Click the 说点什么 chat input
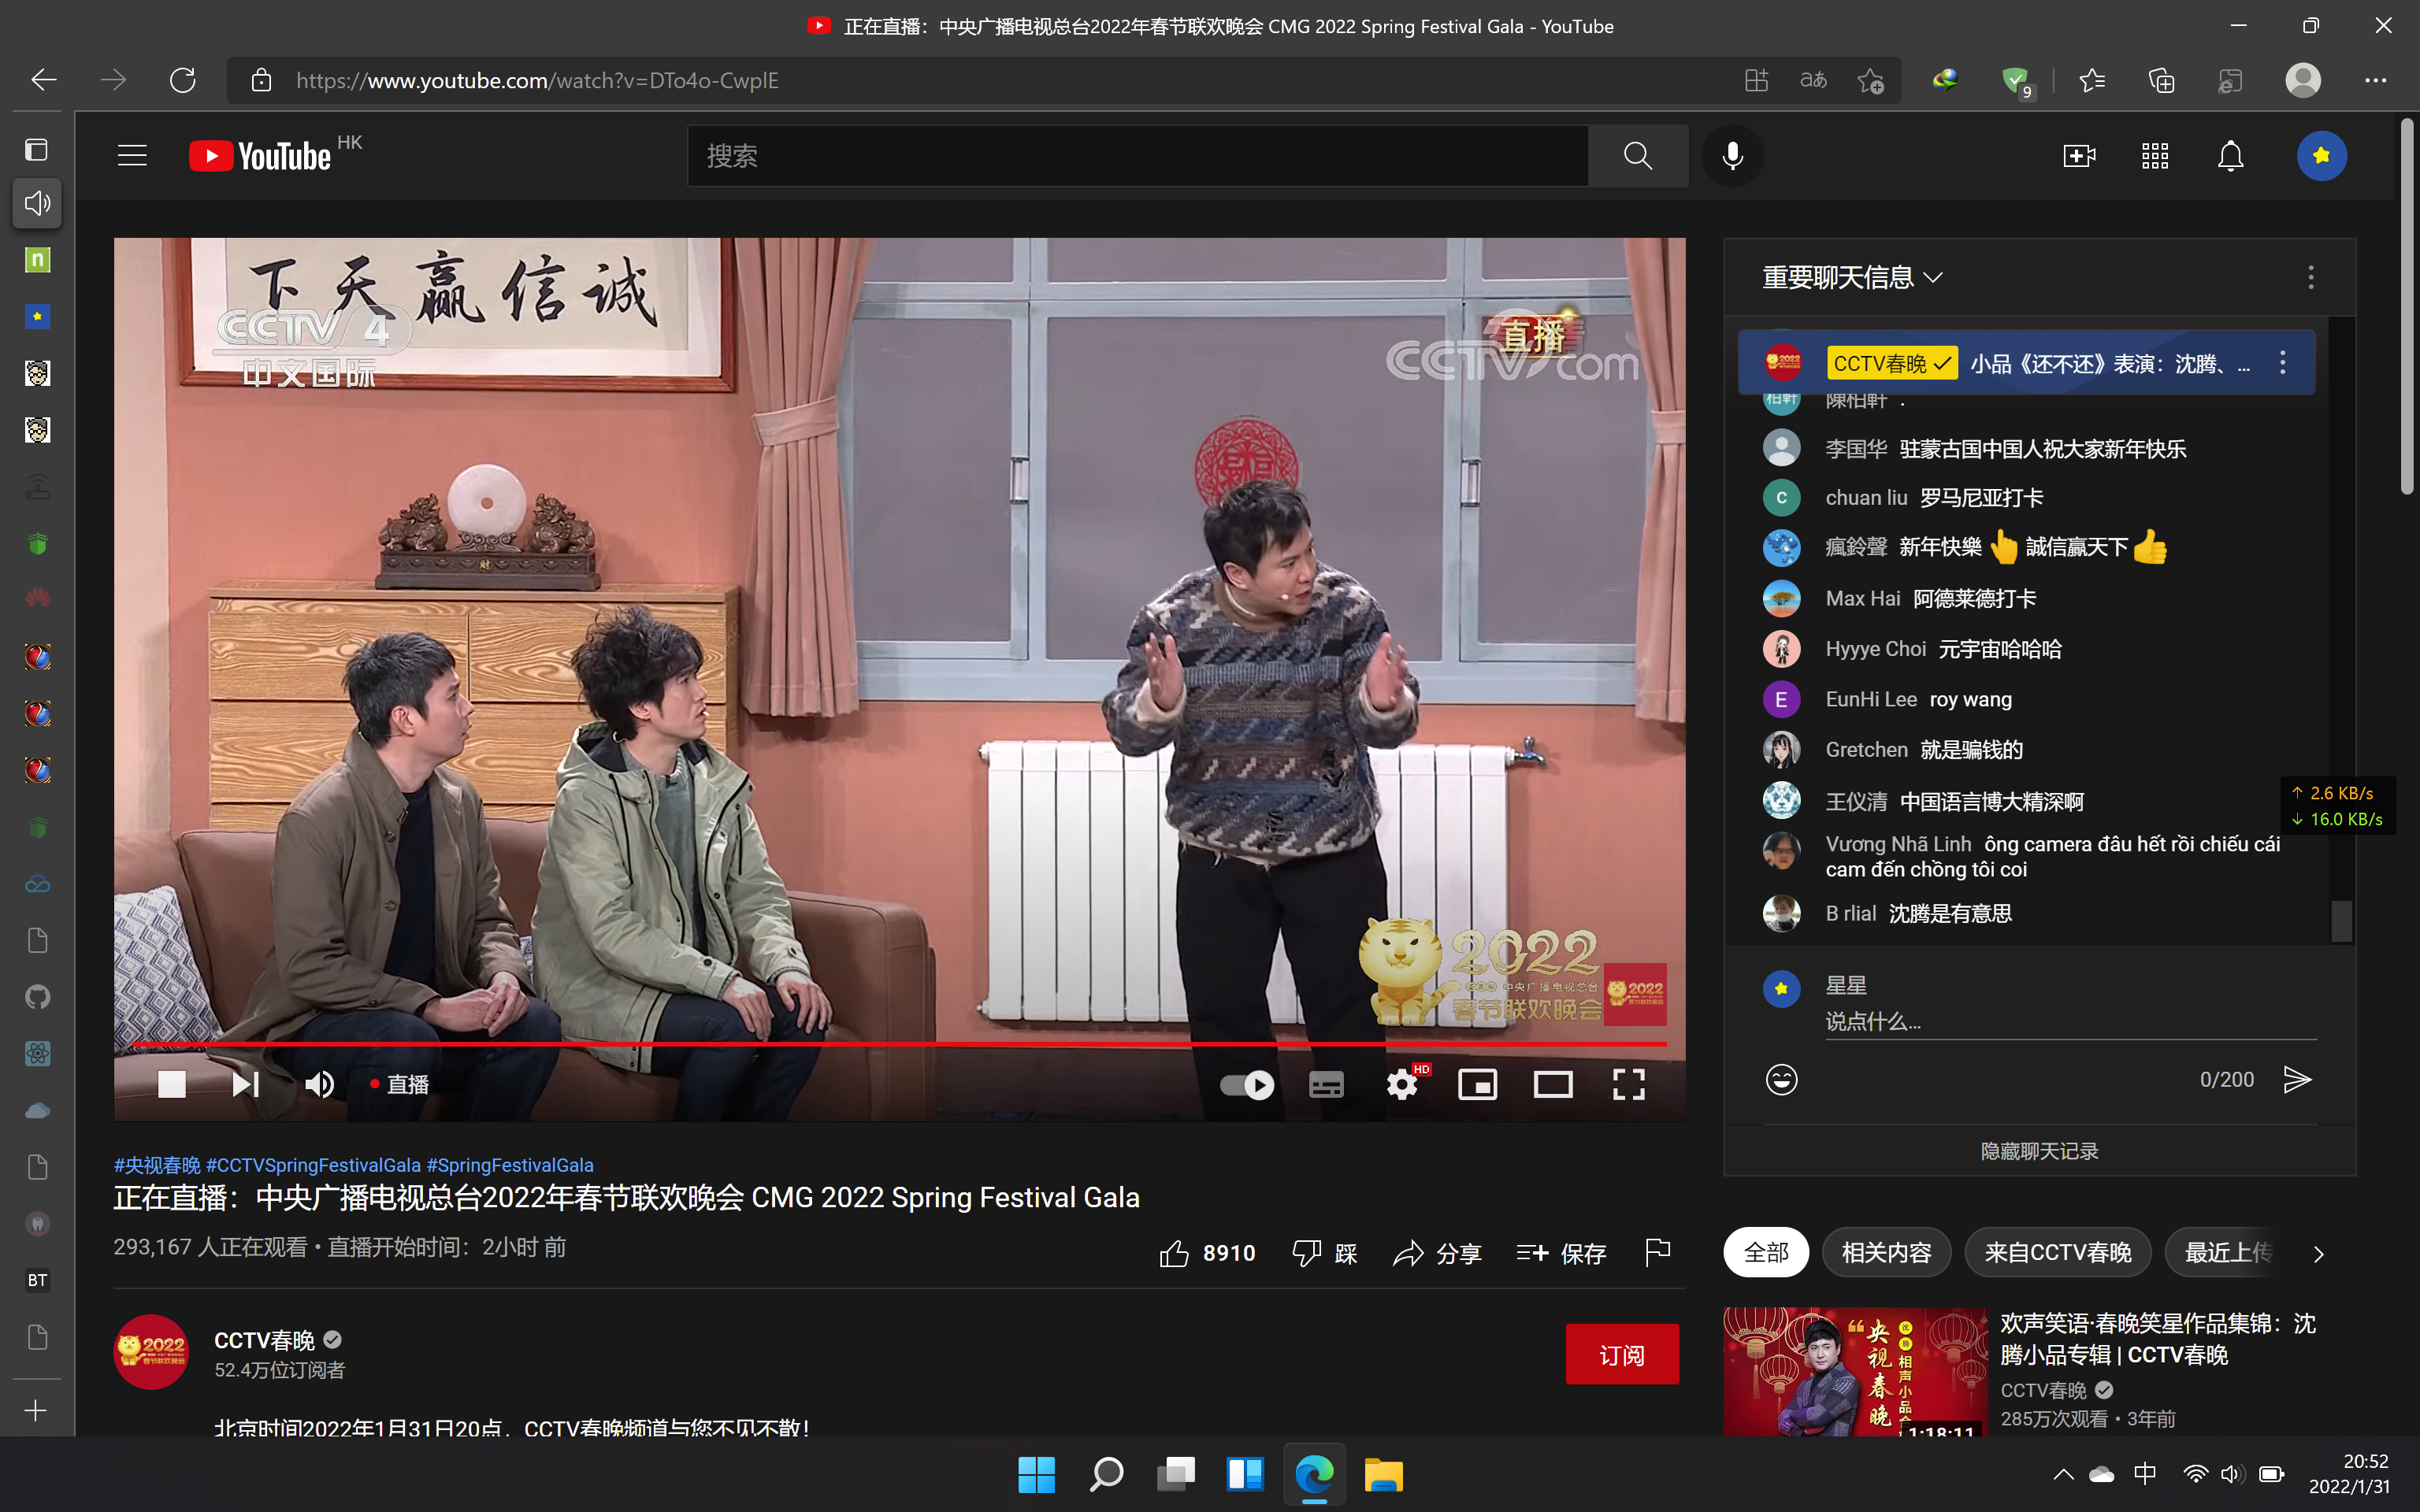Screen dimensions: 2420x1512 point(2070,1021)
